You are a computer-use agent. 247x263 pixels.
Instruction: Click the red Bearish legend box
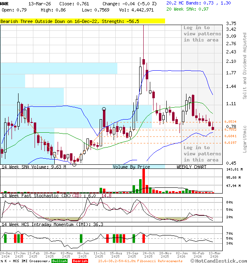tap(79, 261)
